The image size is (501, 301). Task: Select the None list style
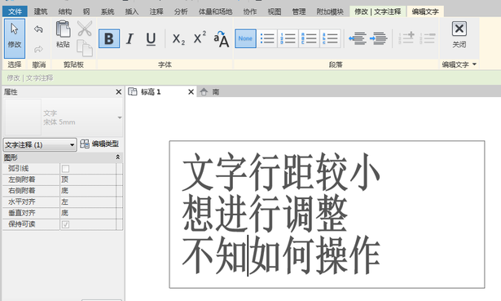[x=245, y=38]
